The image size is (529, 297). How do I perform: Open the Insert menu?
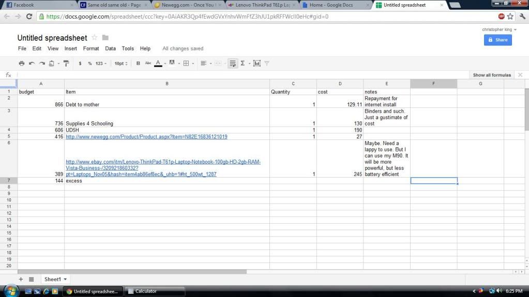[70, 49]
